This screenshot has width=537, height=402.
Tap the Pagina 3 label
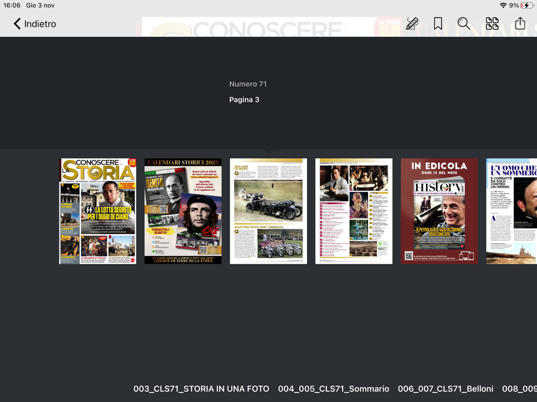click(x=244, y=100)
